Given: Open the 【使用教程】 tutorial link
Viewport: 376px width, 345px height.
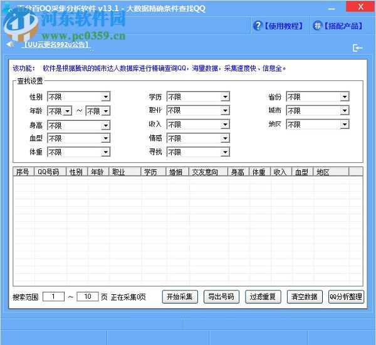Looking at the screenshot, I should pos(283,26).
